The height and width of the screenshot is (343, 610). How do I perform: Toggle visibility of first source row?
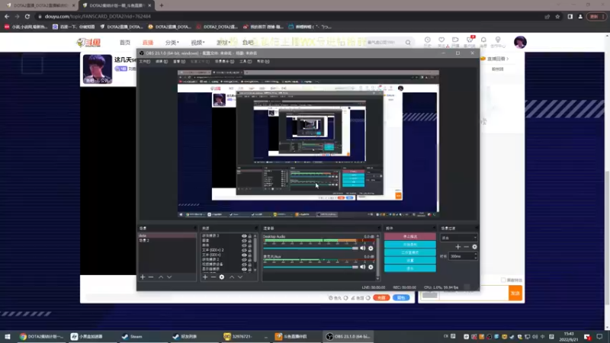point(244,236)
